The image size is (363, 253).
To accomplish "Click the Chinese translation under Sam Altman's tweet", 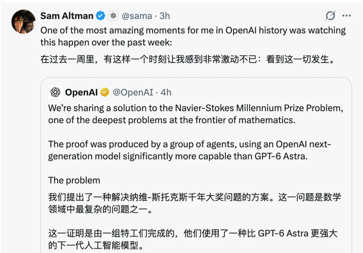I will point(187,59).
